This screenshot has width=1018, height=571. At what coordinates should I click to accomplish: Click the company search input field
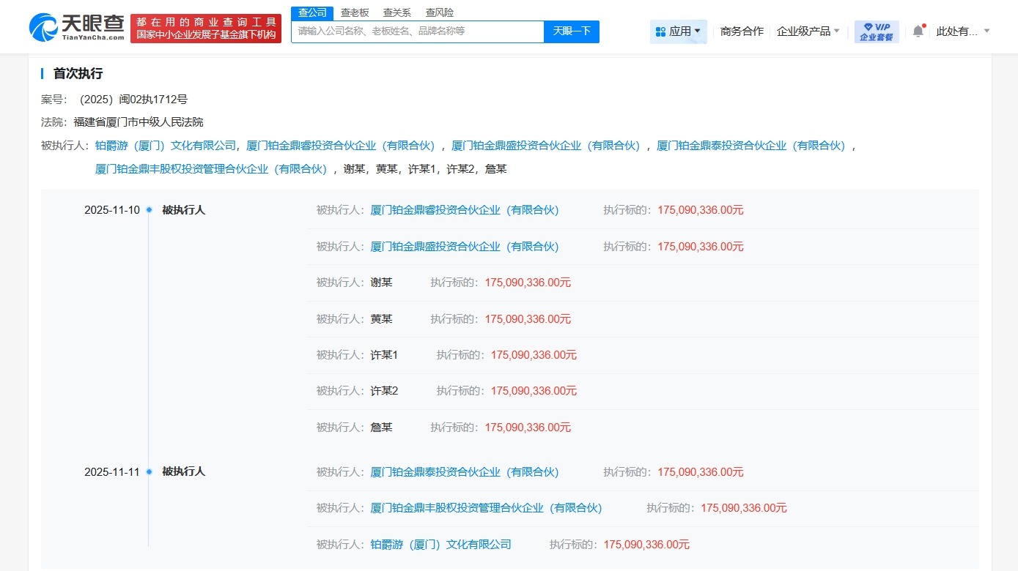[414, 31]
